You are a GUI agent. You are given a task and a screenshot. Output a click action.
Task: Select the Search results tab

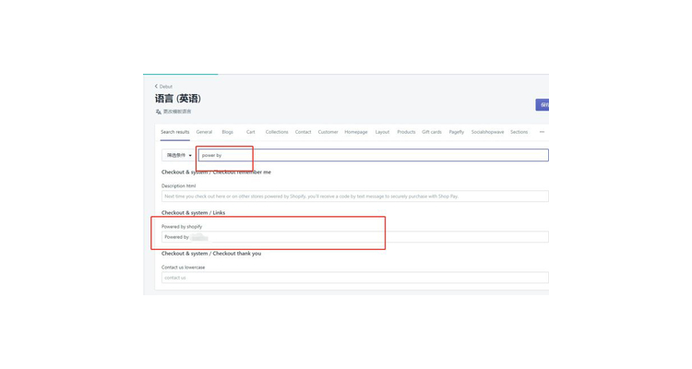coord(174,132)
